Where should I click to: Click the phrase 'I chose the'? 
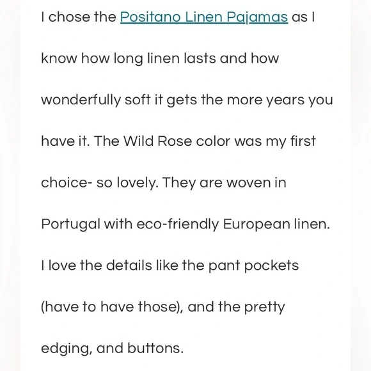tap(79, 17)
